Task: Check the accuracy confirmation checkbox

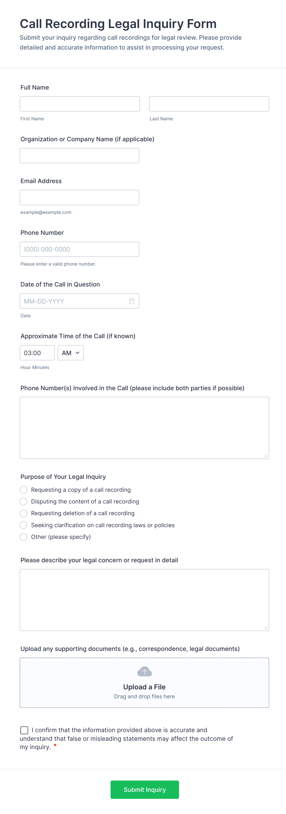Action: [24, 730]
